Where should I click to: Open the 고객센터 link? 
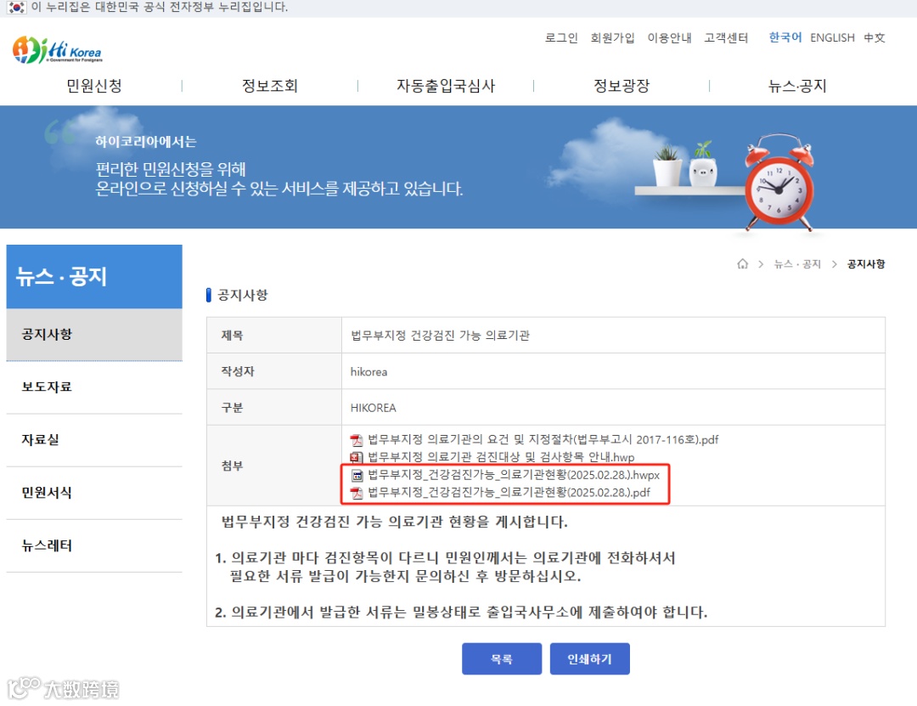[x=726, y=38]
